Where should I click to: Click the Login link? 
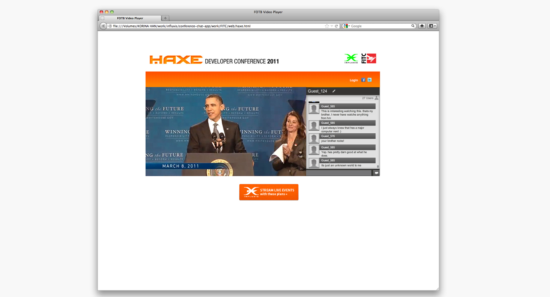(354, 80)
